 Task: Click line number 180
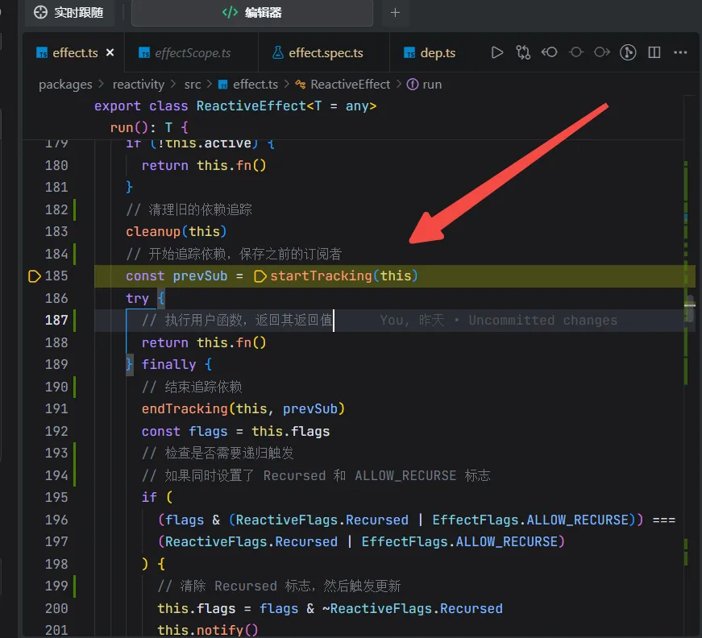point(56,165)
